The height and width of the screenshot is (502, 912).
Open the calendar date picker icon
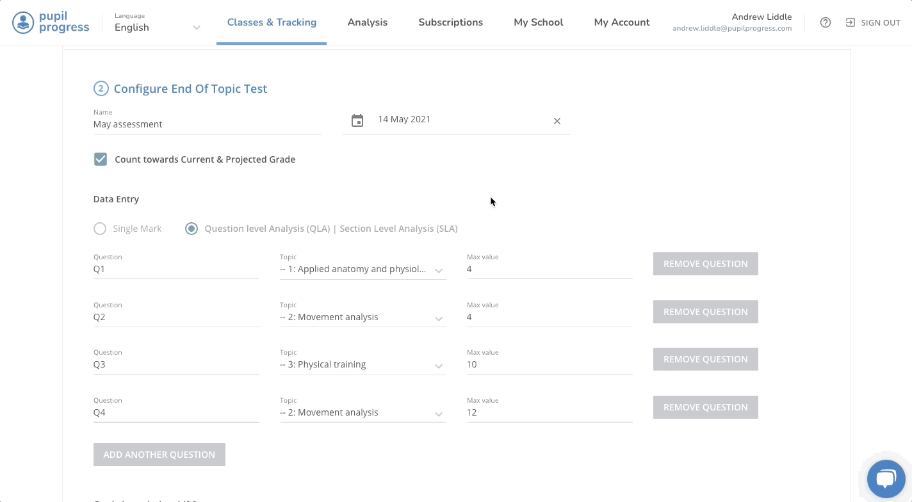357,120
